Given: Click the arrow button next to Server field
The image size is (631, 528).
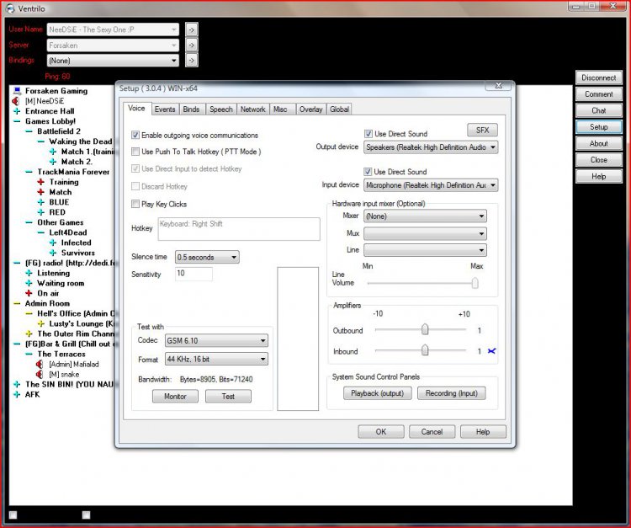Looking at the screenshot, I should pos(192,45).
